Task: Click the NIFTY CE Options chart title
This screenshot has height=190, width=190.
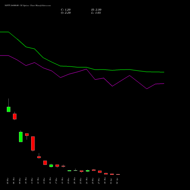Action: click(x=28, y=6)
